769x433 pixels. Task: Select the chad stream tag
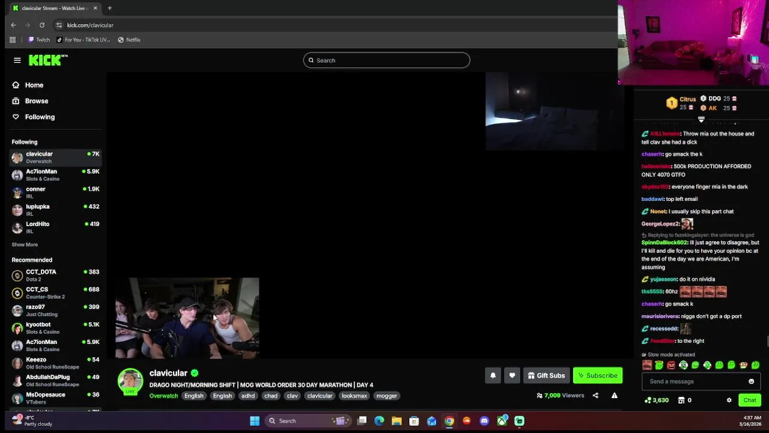point(271,396)
